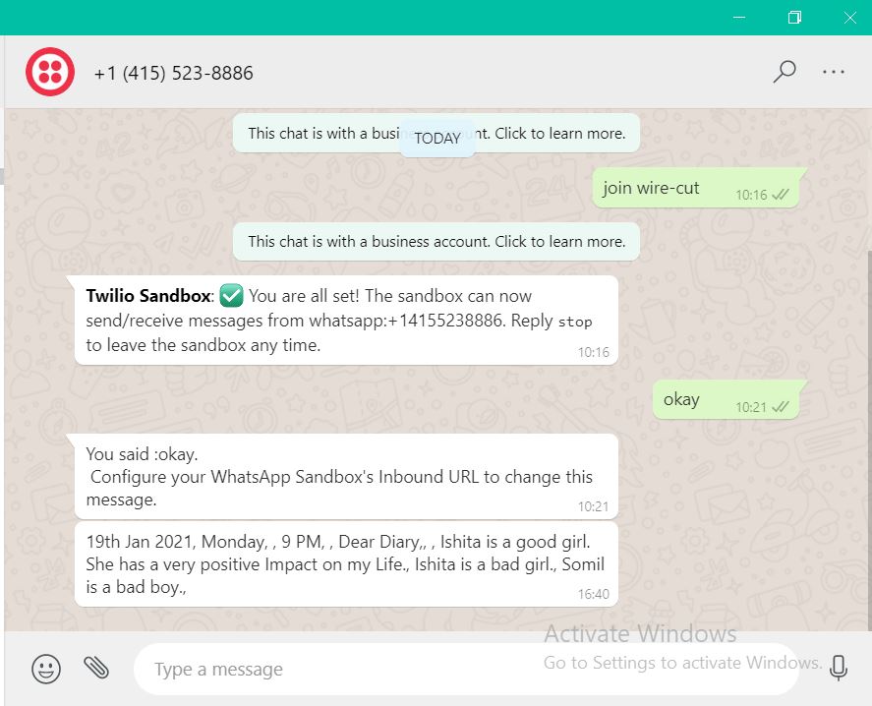Click the TODAY date badge

pyautogui.click(x=437, y=138)
